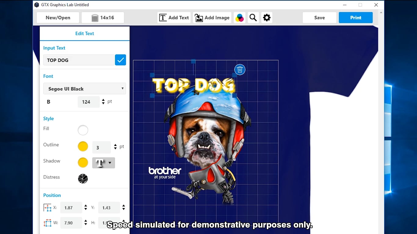The width and height of the screenshot is (417, 234).
Task: Click the font size stepper arrows
Action: 103,102
